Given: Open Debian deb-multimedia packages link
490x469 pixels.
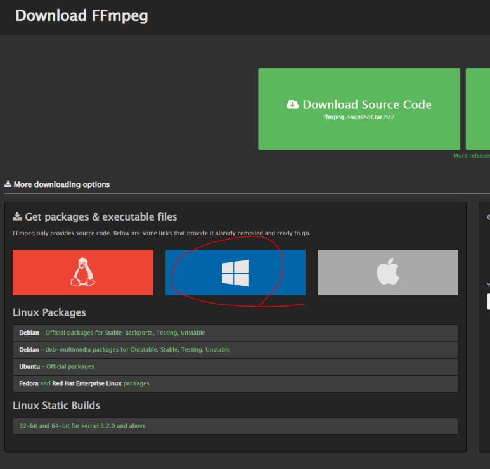Looking at the screenshot, I should (x=138, y=350).
